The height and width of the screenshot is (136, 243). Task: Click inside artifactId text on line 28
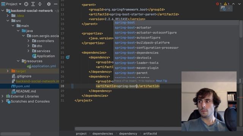pyautogui.click(x=127, y=86)
